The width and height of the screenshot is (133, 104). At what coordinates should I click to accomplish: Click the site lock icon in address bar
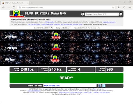pyautogui.click(x=20, y=7)
